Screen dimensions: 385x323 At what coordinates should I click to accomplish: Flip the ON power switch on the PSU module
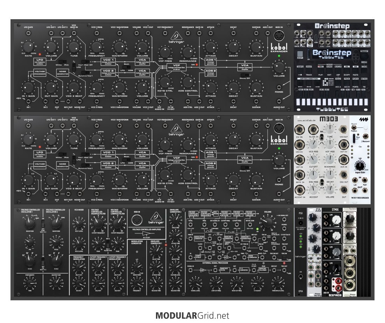tap(300, 277)
